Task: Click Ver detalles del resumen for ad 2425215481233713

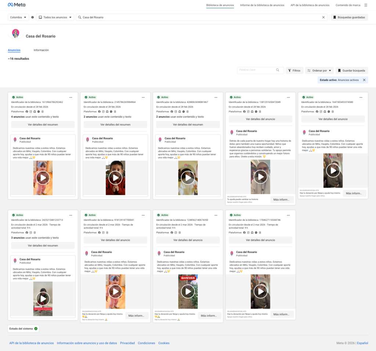Action: pyautogui.click(x=43, y=245)
